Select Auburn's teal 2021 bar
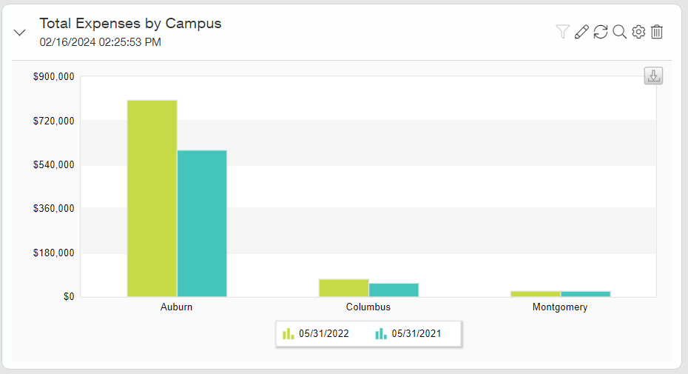The width and height of the screenshot is (688, 374). click(x=202, y=224)
